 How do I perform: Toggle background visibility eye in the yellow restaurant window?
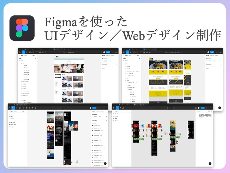coord(221,61)
